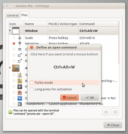Click the Command column header
Viewport: 128px width, 134px height.
[99, 24]
